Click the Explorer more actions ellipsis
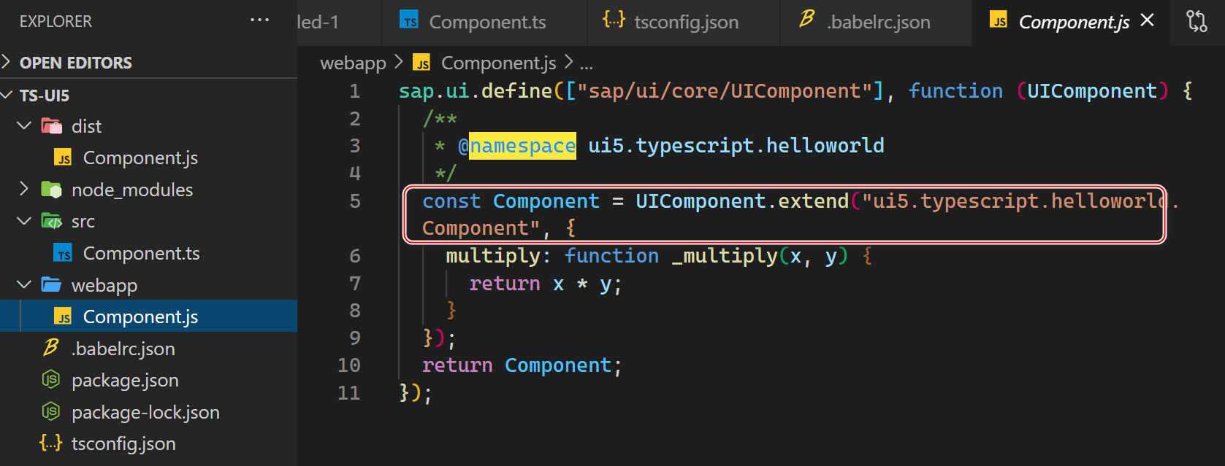 coord(259,20)
